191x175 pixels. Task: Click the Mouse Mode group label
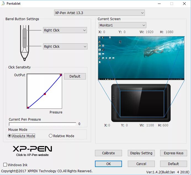point(18,129)
